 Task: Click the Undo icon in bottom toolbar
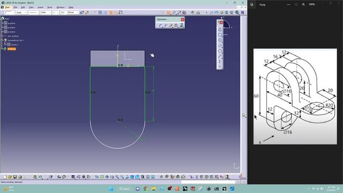click(40, 177)
